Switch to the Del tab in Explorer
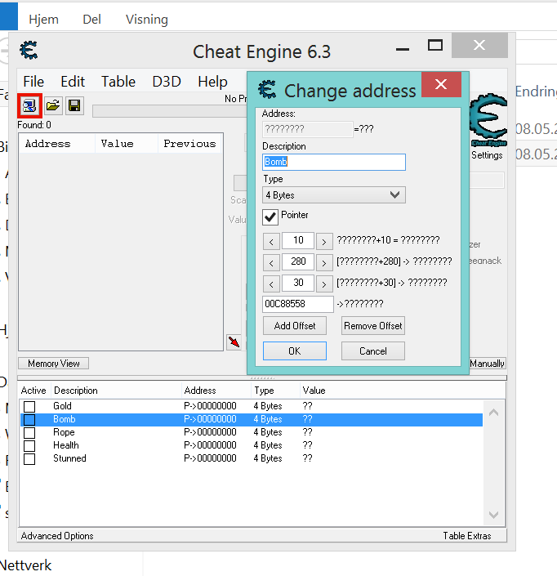Screen dimensions: 557x576 (91, 19)
